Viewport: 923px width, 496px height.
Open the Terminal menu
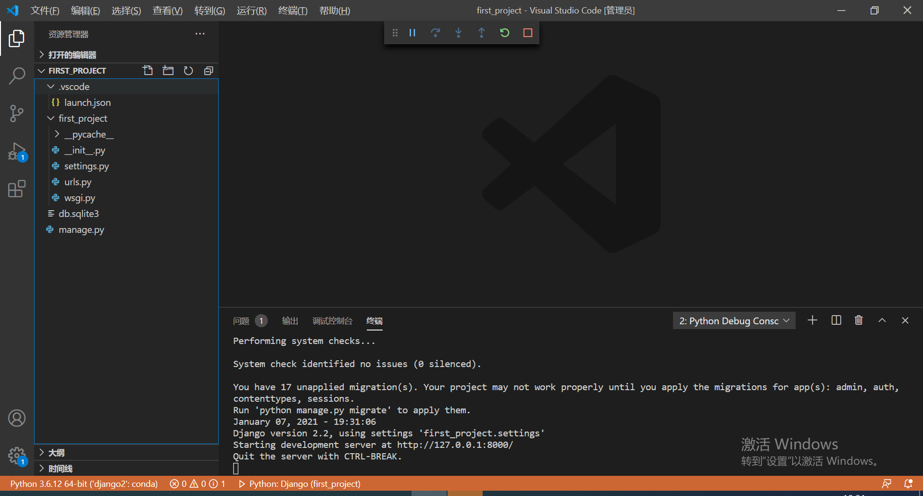tap(293, 11)
